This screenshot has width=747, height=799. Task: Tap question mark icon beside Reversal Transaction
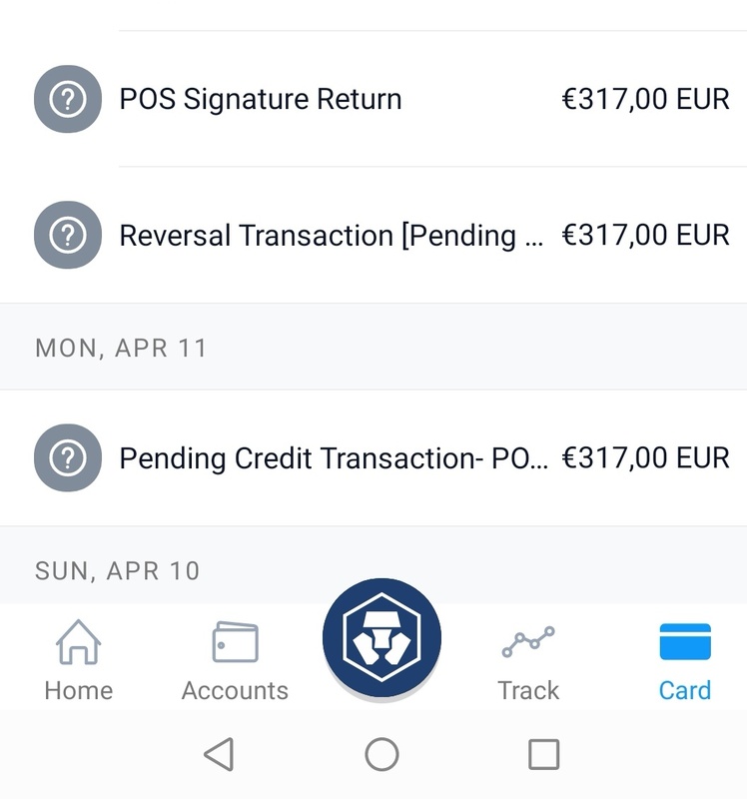tap(68, 235)
